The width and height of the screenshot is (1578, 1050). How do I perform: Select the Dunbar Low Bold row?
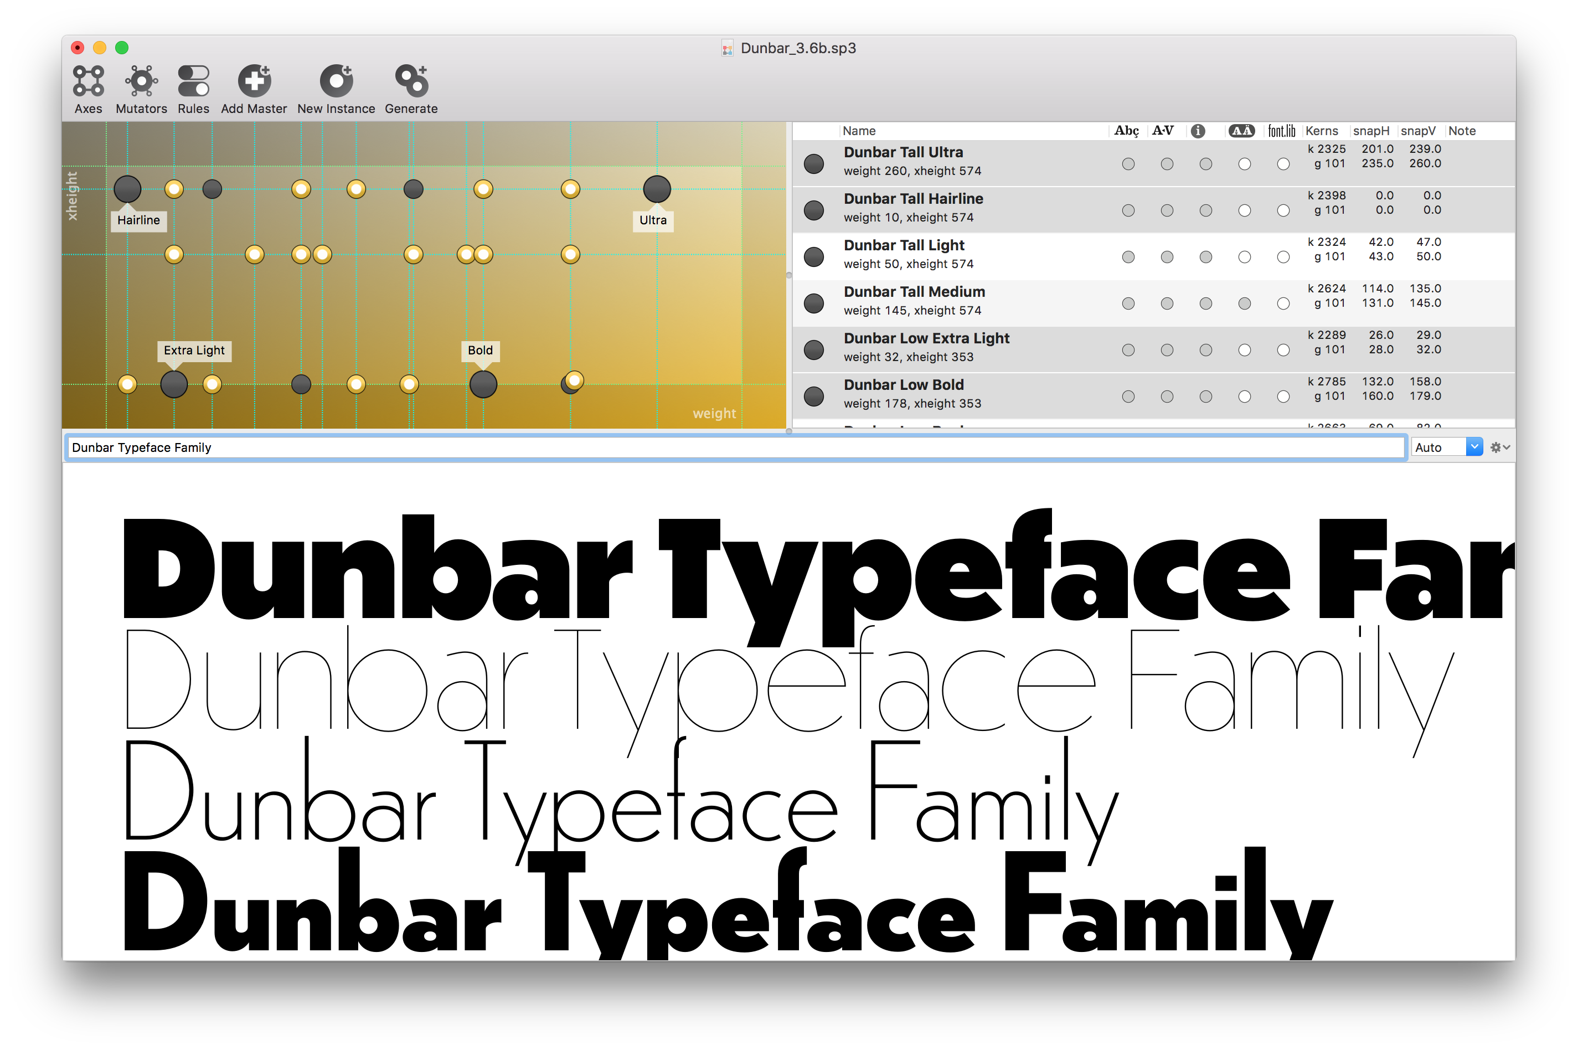pyautogui.click(x=1153, y=396)
